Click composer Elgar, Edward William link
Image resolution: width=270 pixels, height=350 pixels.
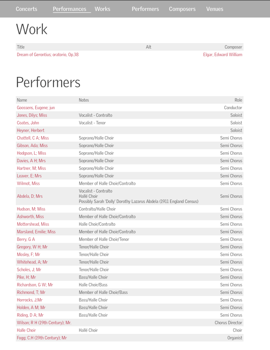(x=222, y=54)
